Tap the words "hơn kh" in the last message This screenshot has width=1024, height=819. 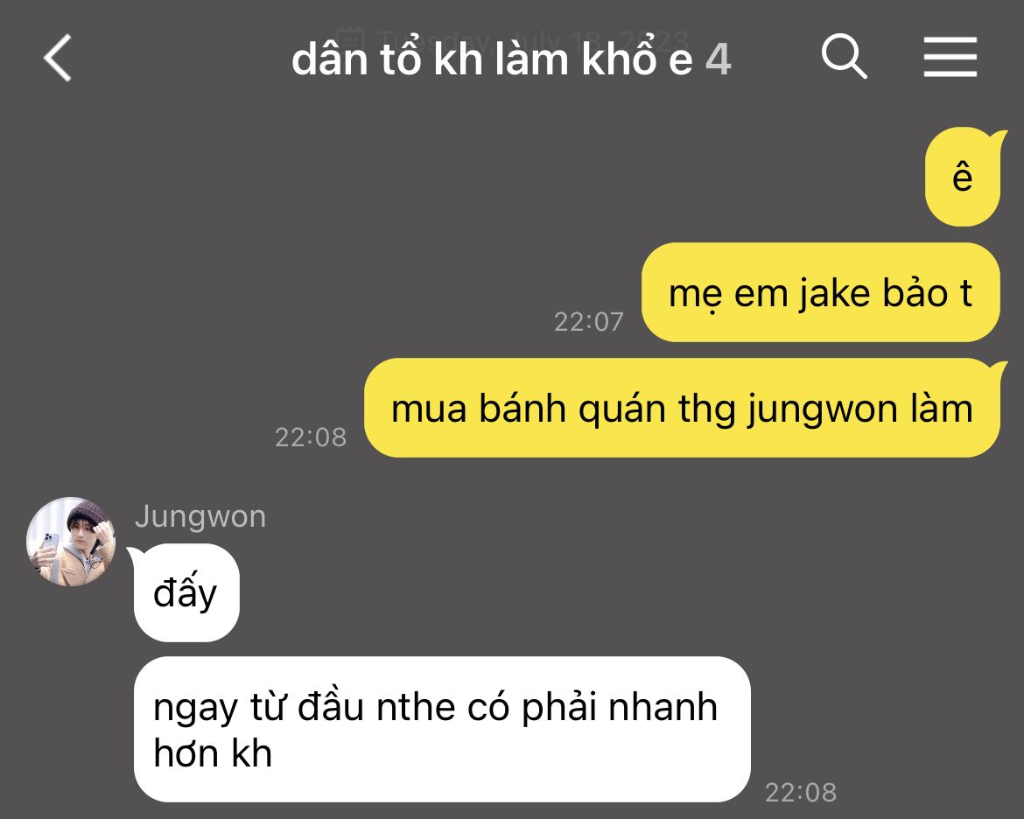point(213,753)
